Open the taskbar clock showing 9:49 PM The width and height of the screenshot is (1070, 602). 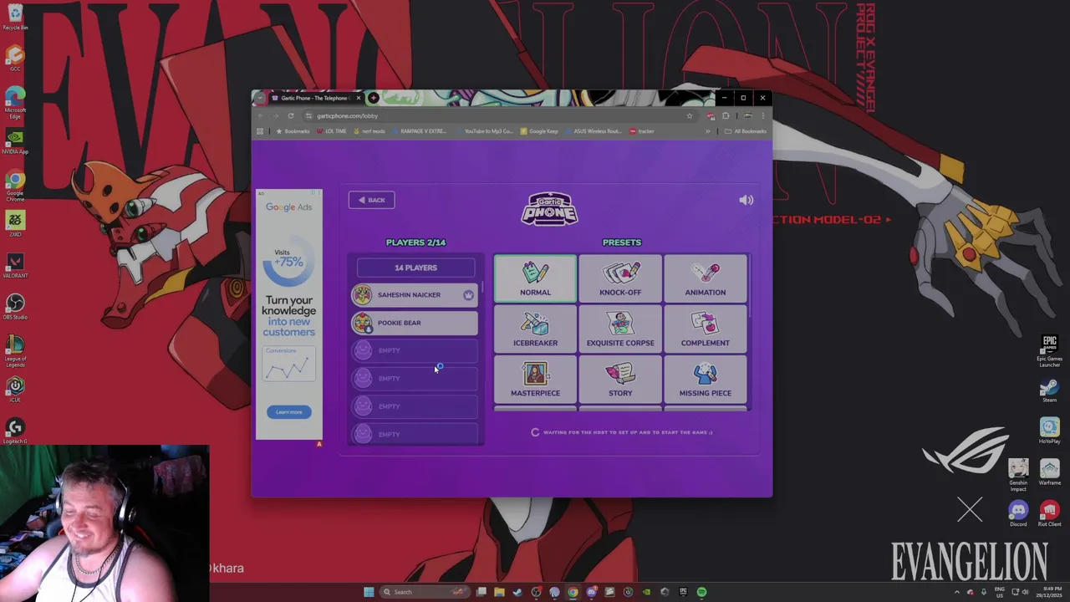1051,592
